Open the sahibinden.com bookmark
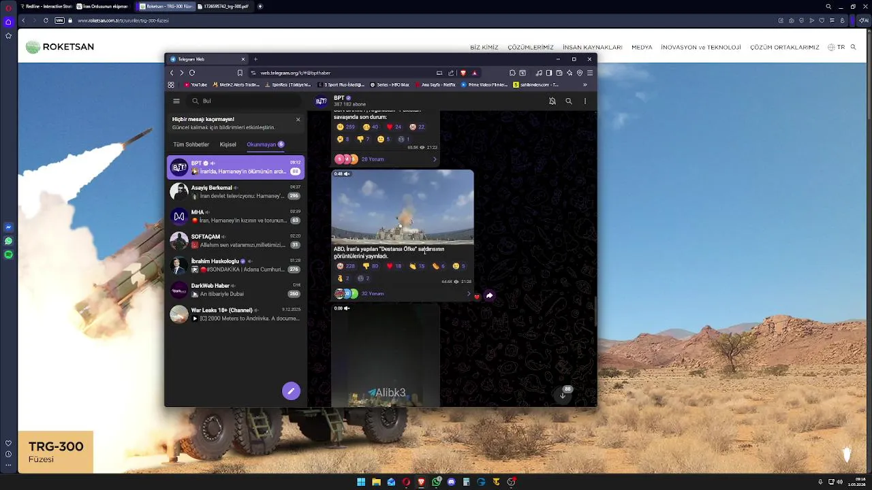 (535, 85)
